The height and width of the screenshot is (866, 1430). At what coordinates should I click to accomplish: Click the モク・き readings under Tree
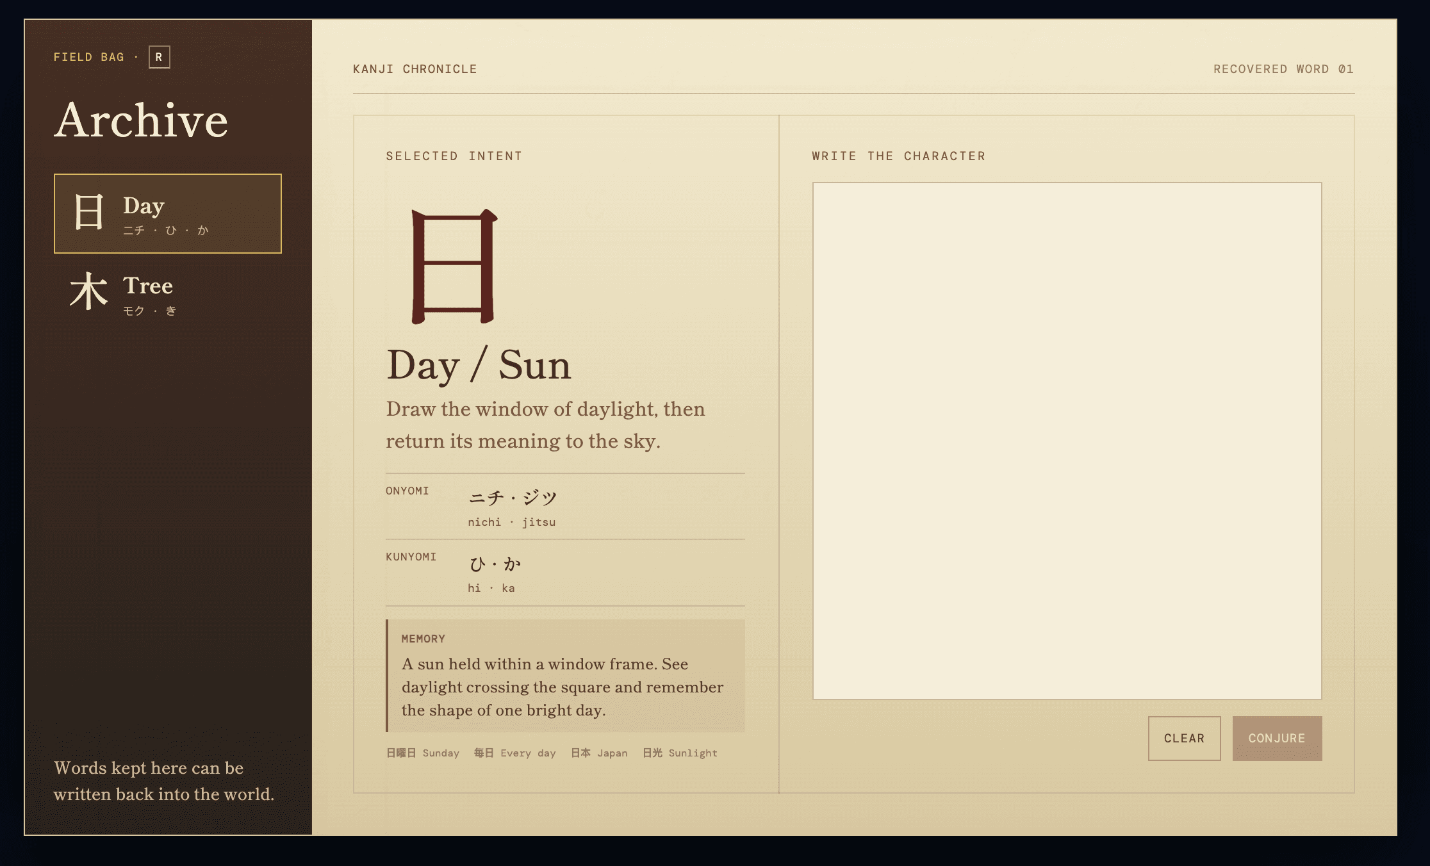(x=150, y=311)
